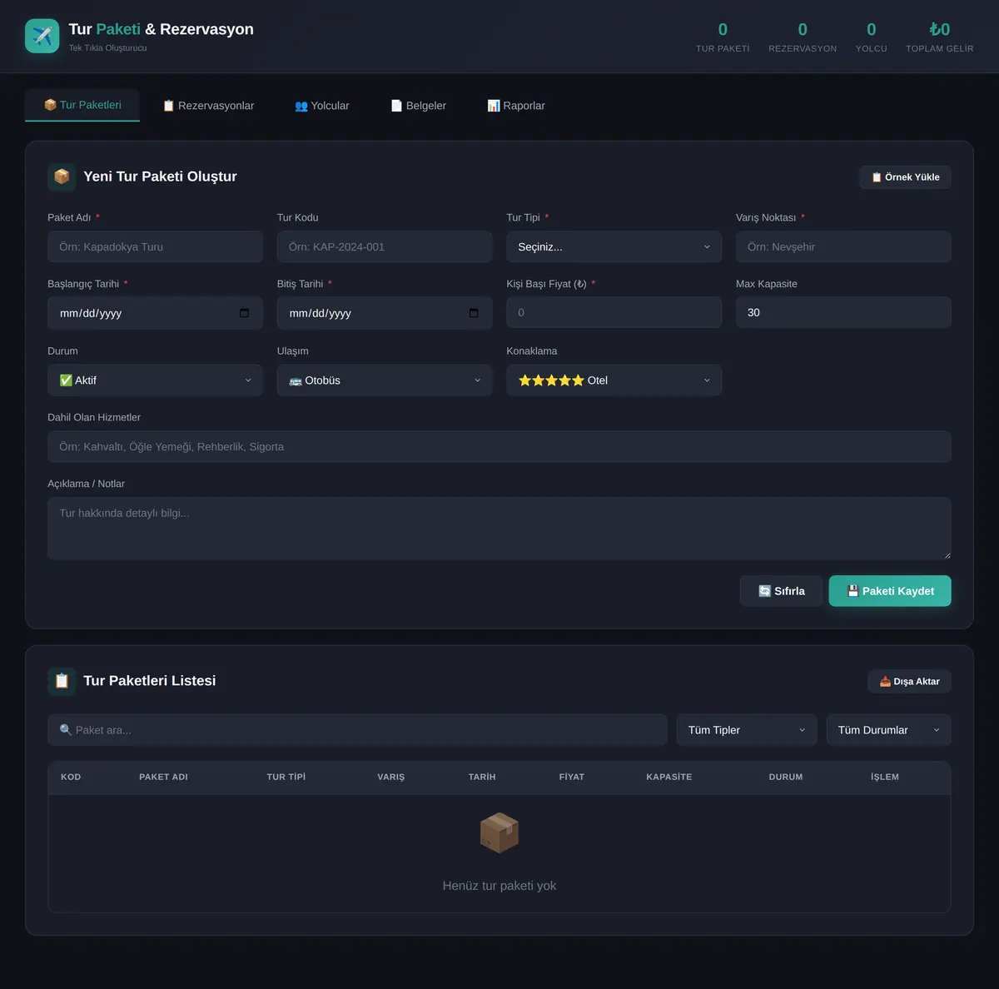Click the FİYAT column header
The width and height of the screenshot is (999, 989).
[572, 777]
